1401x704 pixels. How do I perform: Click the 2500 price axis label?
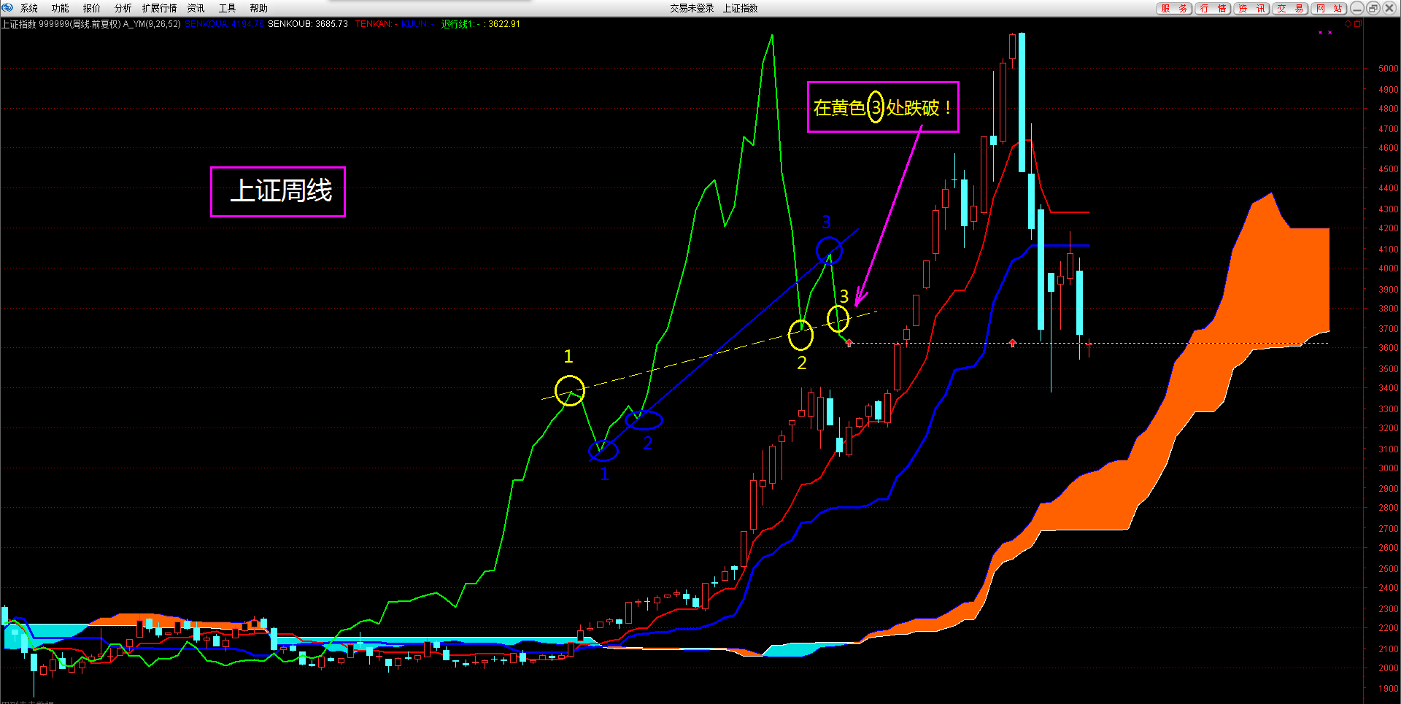(1388, 568)
